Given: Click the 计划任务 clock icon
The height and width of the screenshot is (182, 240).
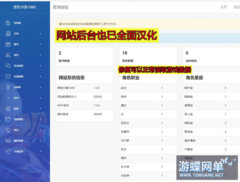Looking at the screenshot, I should (x=8, y=152).
